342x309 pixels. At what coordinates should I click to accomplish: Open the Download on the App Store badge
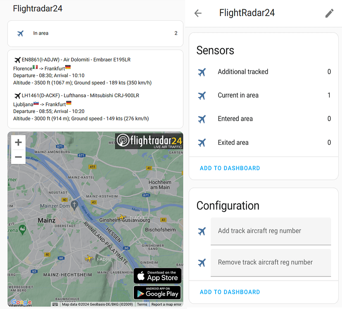[x=157, y=276]
